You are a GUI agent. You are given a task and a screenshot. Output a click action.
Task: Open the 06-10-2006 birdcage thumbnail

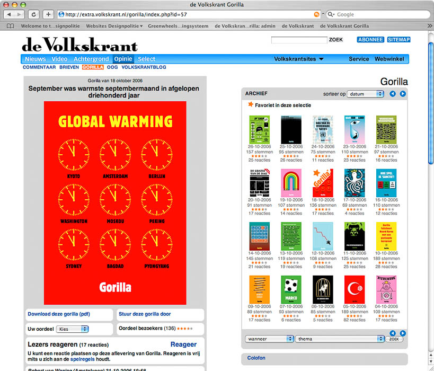(x=323, y=289)
